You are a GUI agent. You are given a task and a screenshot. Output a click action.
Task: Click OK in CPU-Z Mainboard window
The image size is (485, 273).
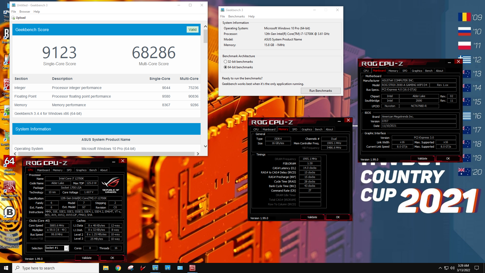pos(448,158)
